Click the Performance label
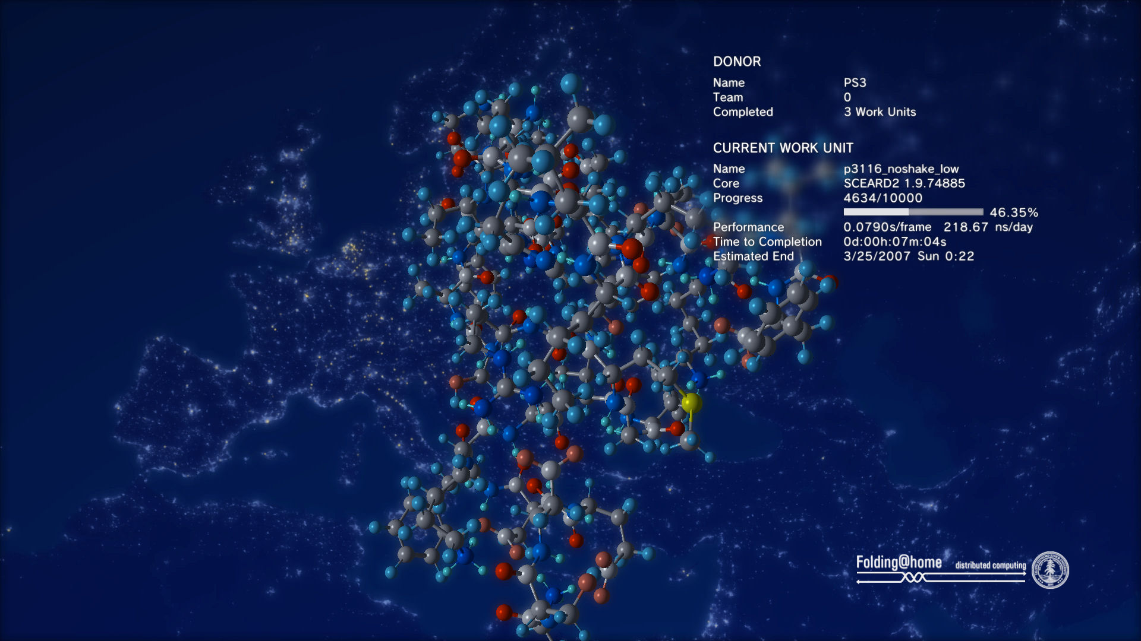 tap(748, 227)
